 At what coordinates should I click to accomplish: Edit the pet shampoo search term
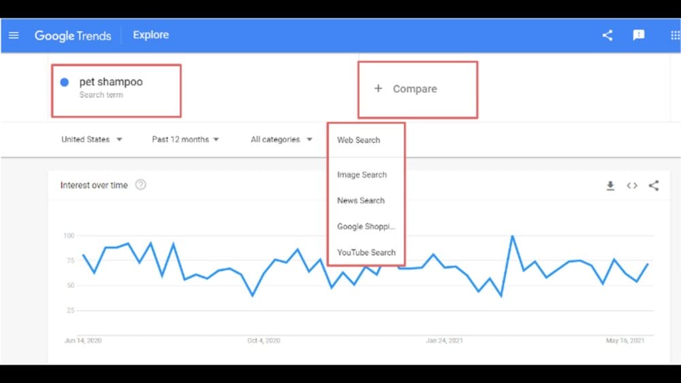tap(111, 82)
